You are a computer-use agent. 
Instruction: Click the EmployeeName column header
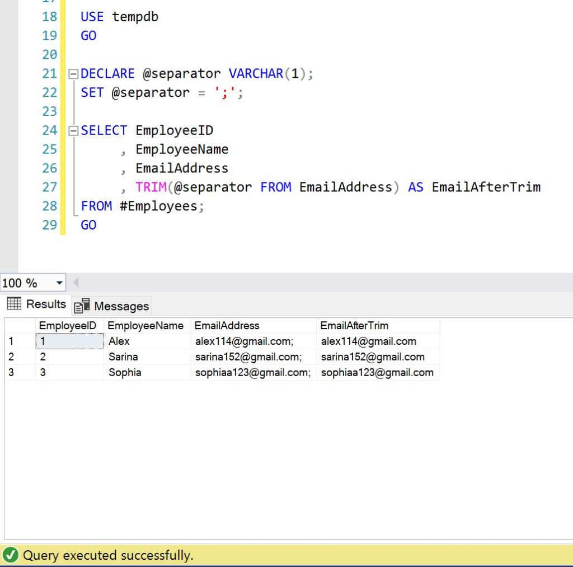click(x=145, y=325)
